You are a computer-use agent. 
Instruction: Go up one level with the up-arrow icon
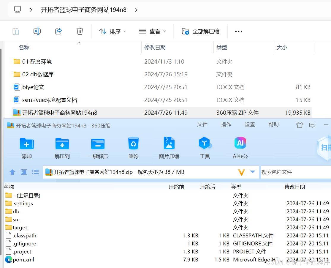pos(12,172)
